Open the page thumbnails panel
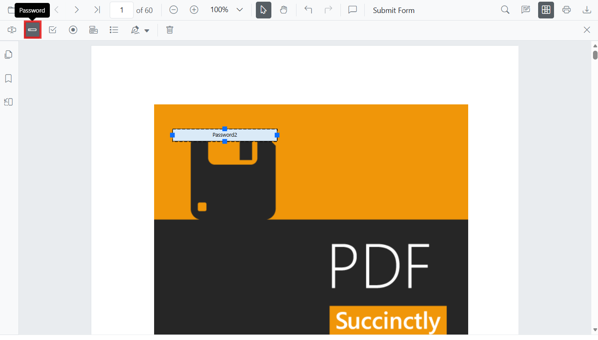The height and width of the screenshot is (340, 598). pos(8,55)
